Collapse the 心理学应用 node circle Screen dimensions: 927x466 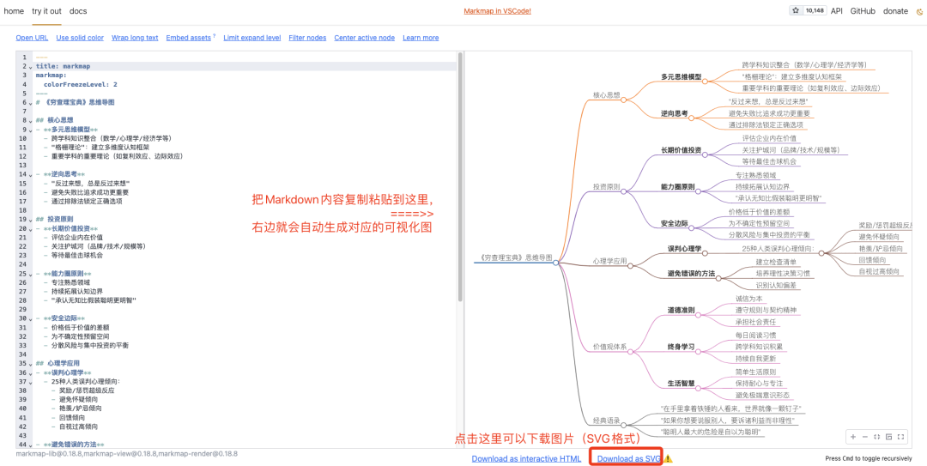coord(630,266)
